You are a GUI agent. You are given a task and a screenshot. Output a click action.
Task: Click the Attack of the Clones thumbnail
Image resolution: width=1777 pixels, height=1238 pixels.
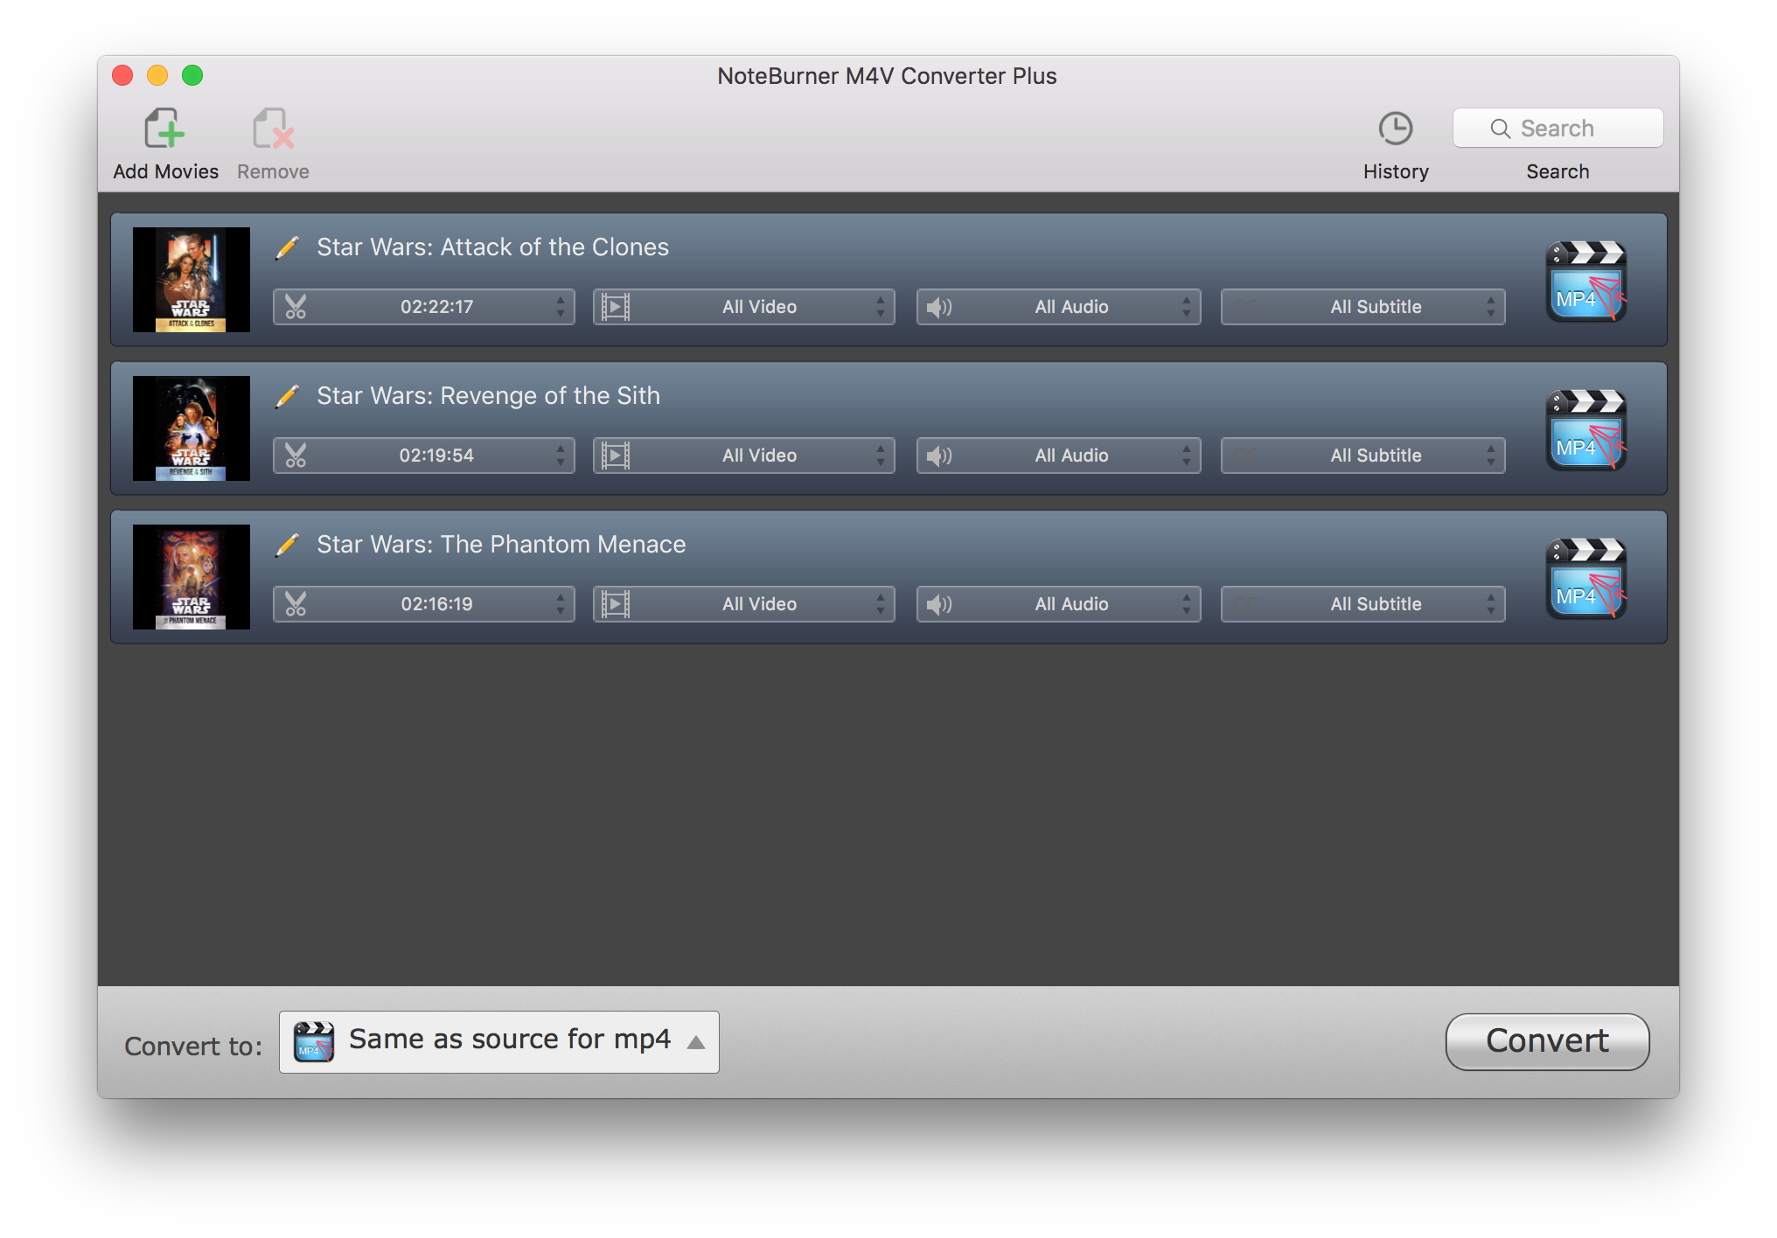[189, 282]
